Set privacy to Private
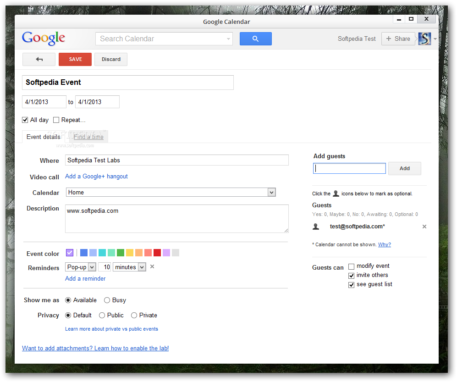This screenshot has height=382, width=457. coord(134,315)
